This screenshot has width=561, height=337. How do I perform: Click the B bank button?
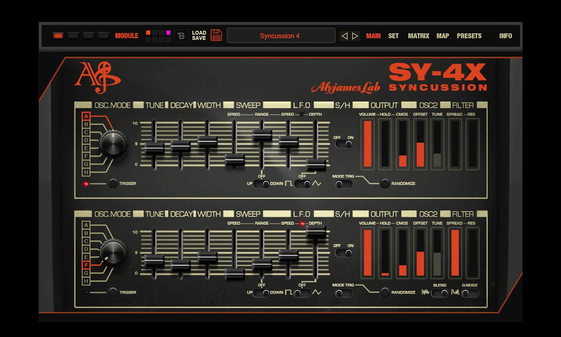click(181, 36)
